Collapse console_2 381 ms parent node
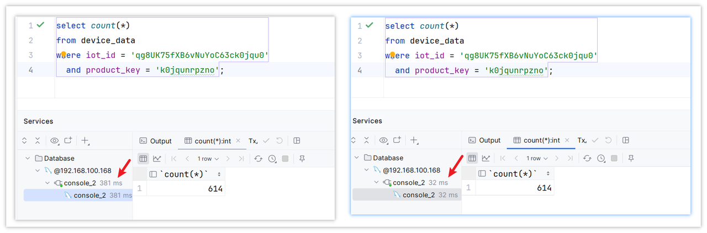707x233 pixels. (x=47, y=183)
